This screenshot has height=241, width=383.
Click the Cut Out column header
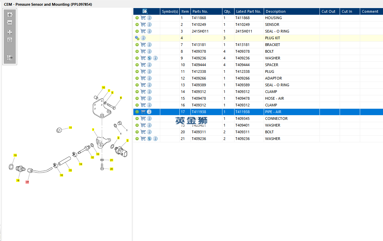330,11
